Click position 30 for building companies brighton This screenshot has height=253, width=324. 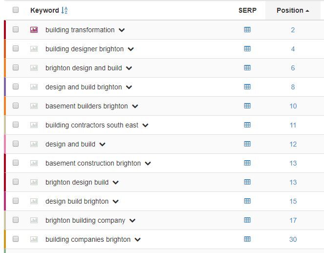[x=293, y=239]
